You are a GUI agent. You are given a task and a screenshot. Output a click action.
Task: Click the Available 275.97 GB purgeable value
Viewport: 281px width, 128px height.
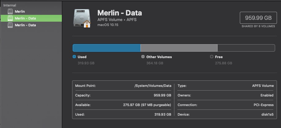[x=147, y=105]
